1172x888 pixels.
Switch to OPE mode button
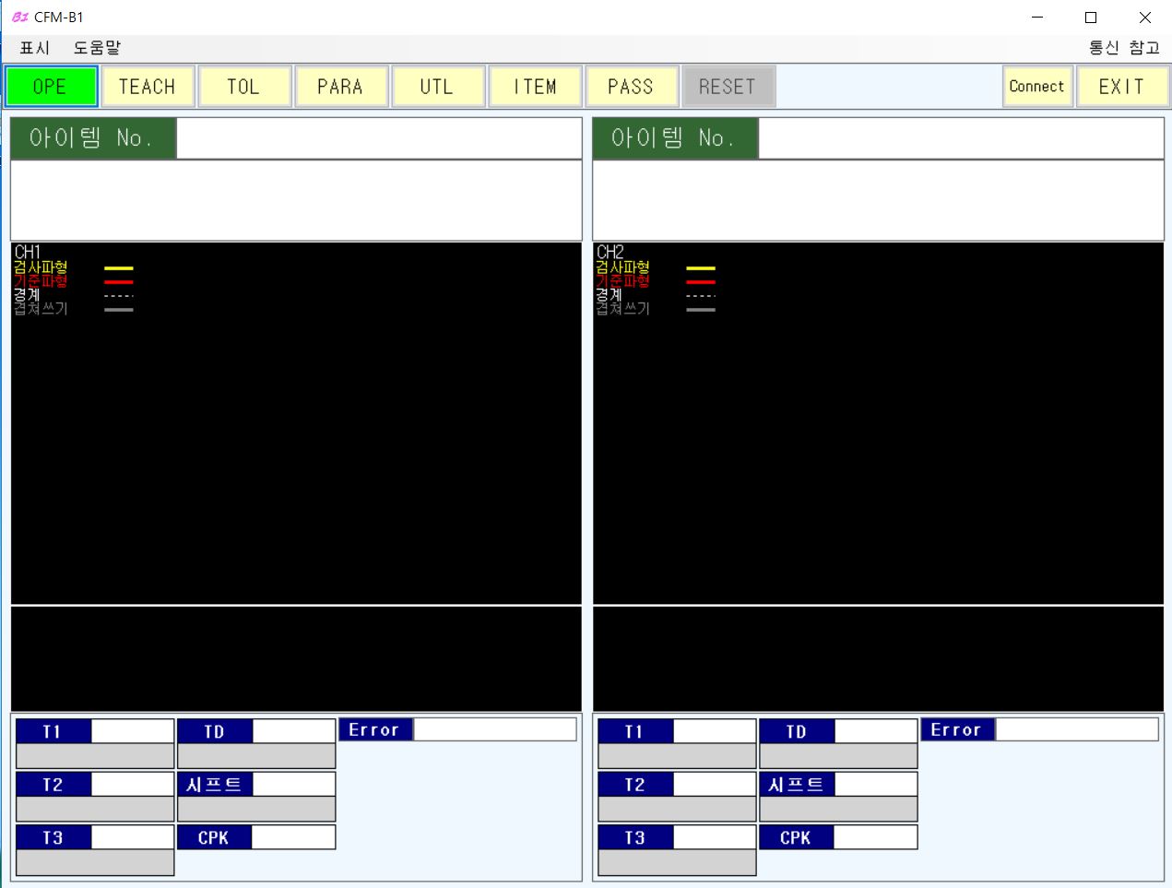pos(51,87)
